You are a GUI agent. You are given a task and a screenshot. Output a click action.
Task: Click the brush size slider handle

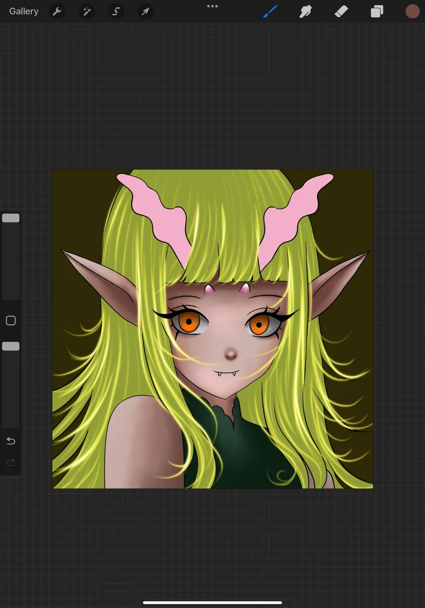10,218
